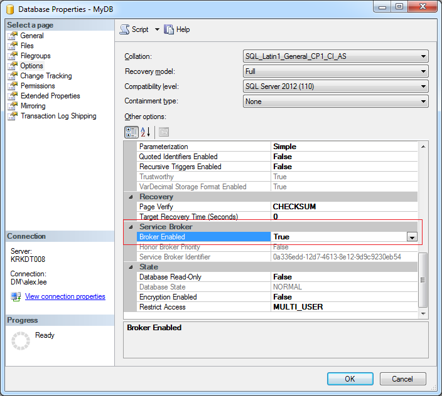Maximize the Database Properties window

pyautogui.click(x=399, y=6)
